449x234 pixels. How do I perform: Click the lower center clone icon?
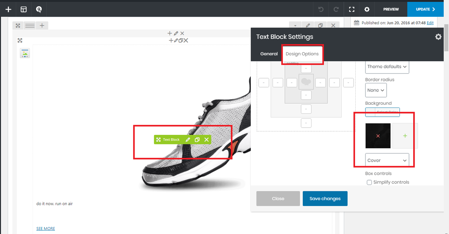(181, 41)
